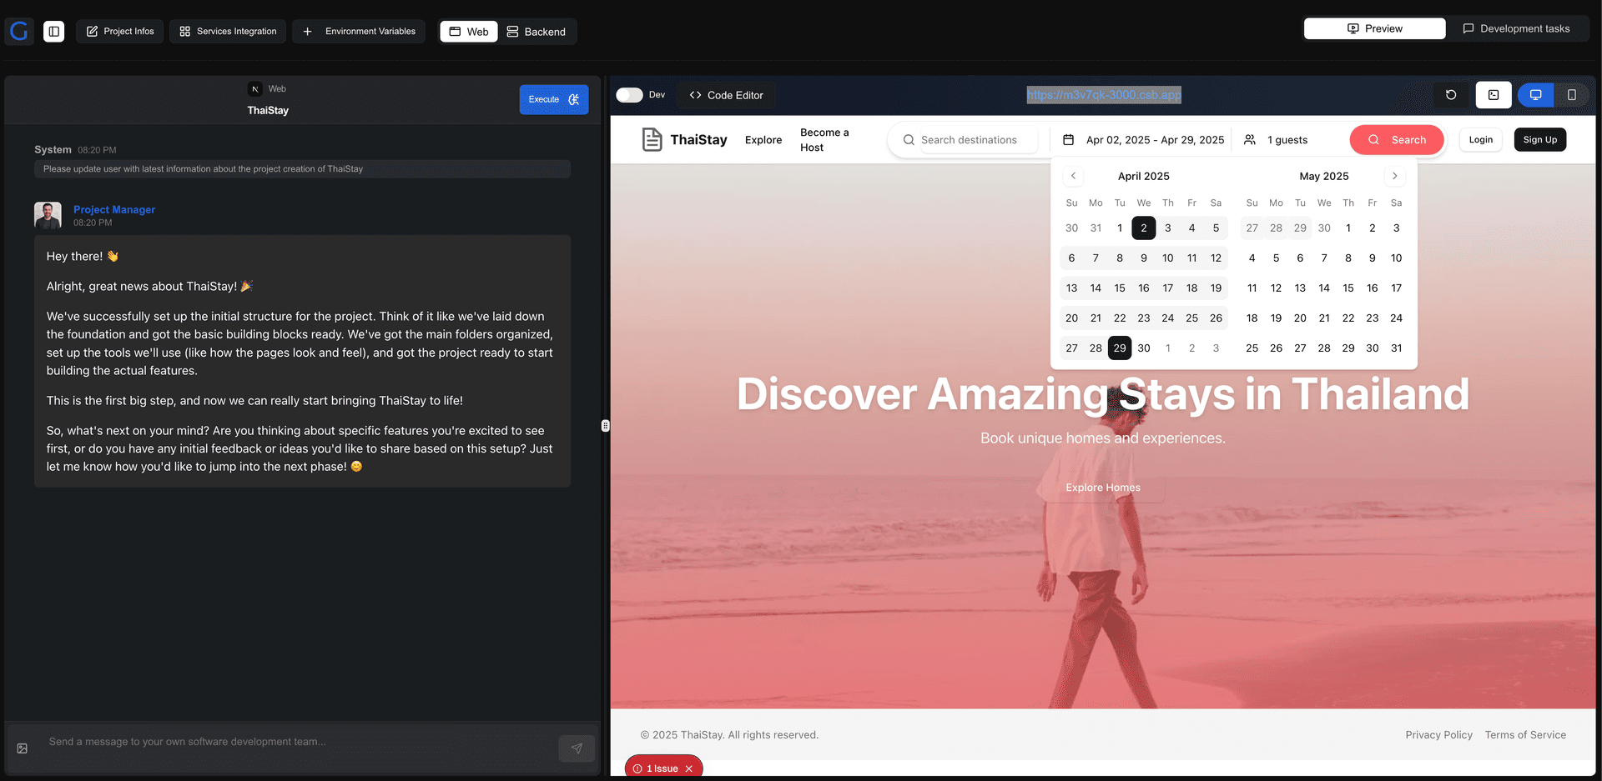Open the date range picker field
Screen dimensions: 1602x781
pyautogui.click(x=1146, y=140)
